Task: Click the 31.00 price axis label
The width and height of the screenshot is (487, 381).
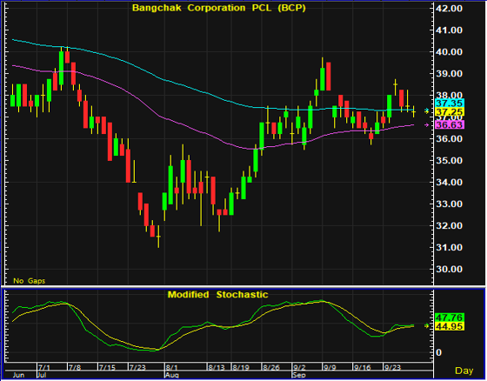Action: [x=449, y=248]
